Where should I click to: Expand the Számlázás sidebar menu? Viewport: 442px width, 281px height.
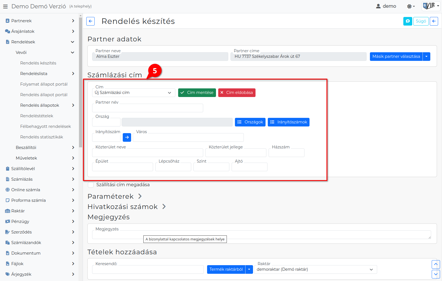40,179
